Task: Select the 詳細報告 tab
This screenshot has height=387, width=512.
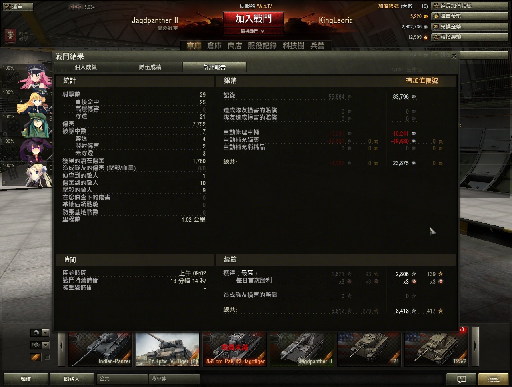Action: pos(214,67)
